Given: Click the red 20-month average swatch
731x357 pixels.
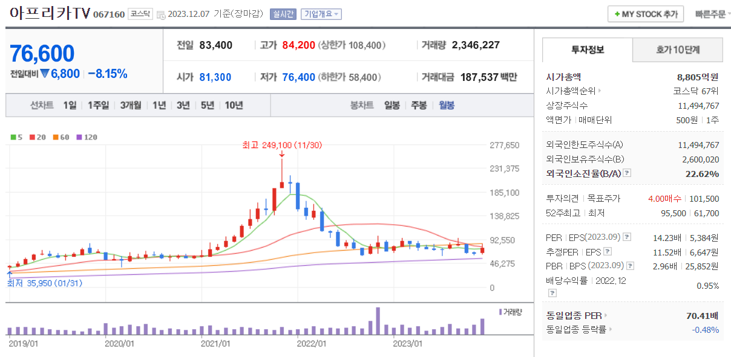Looking at the screenshot, I should click(33, 137).
